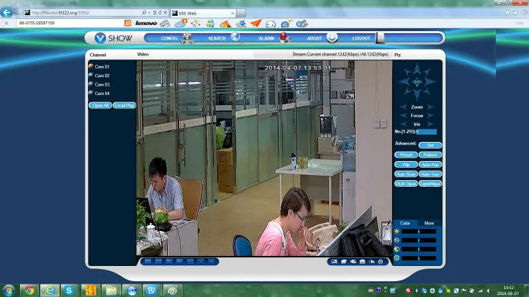529x297 pixels.
Task: Move PTZ camera up-left diagonal arrow
Action: click(x=407, y=72)
